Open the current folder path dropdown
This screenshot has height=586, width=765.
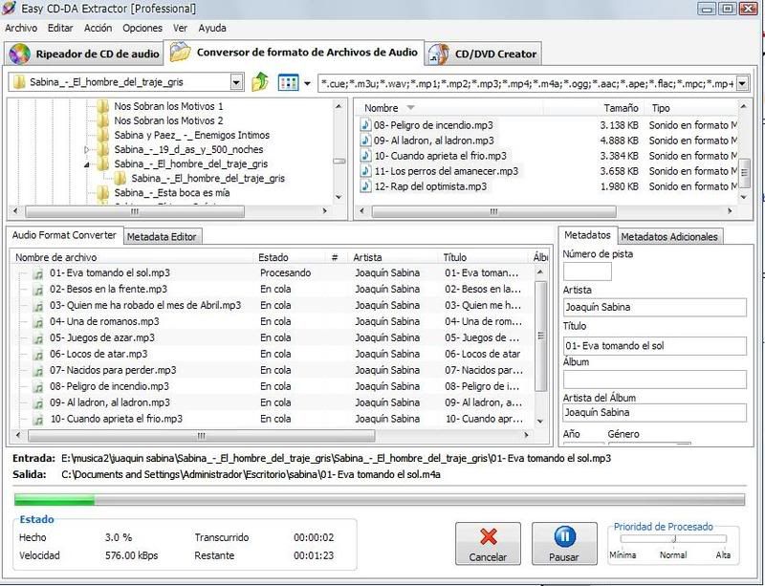[x=236, y=82]
